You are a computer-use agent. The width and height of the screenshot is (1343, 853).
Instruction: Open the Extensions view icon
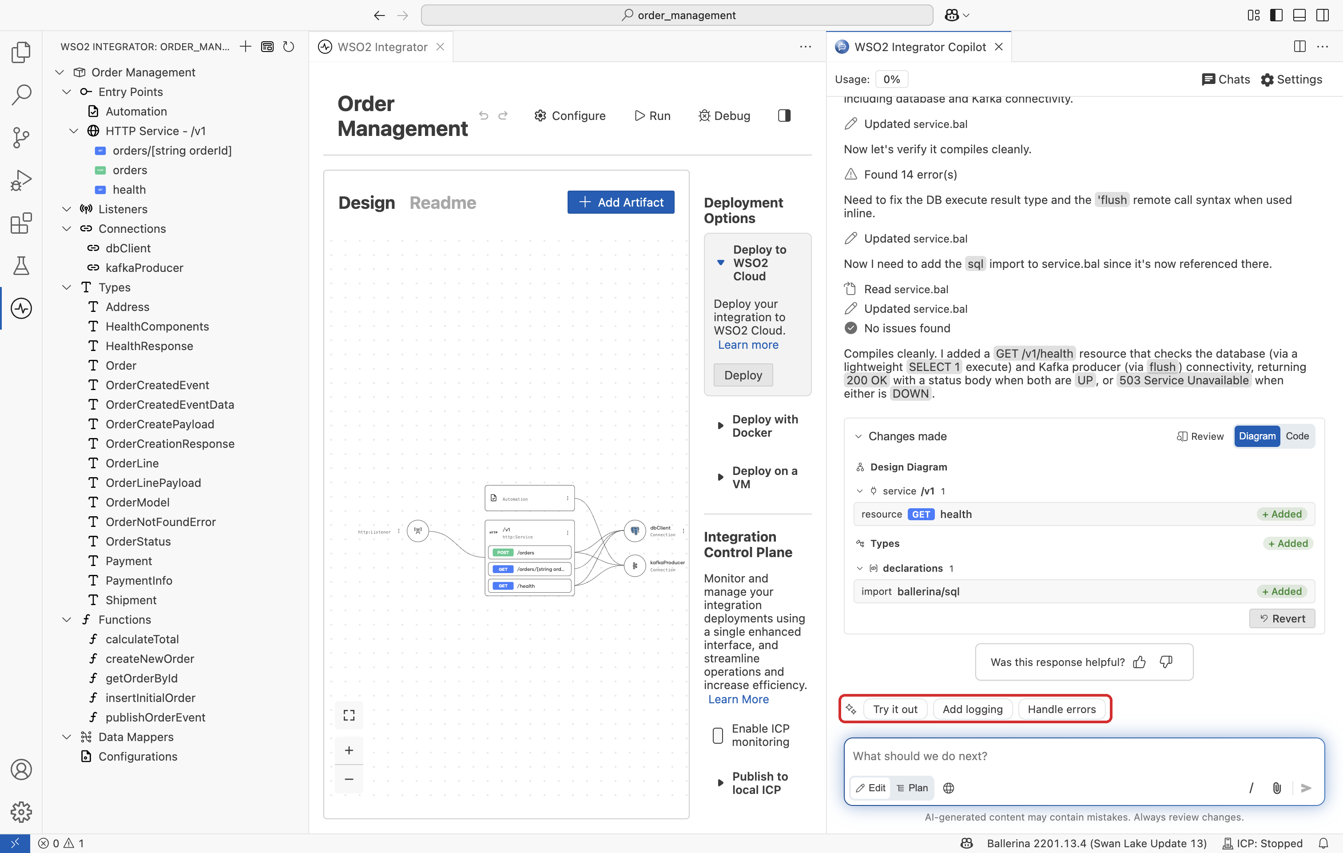[21, 223]
